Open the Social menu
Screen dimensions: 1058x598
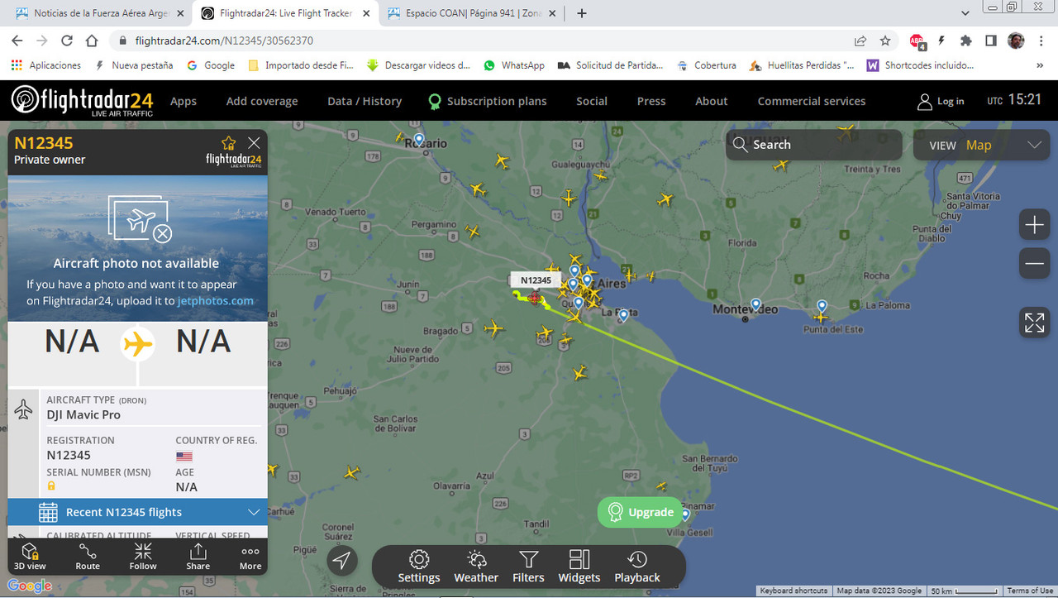pos(592,101)
